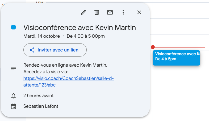Delete the event using trash icon
209x121 pixels.
97,12
